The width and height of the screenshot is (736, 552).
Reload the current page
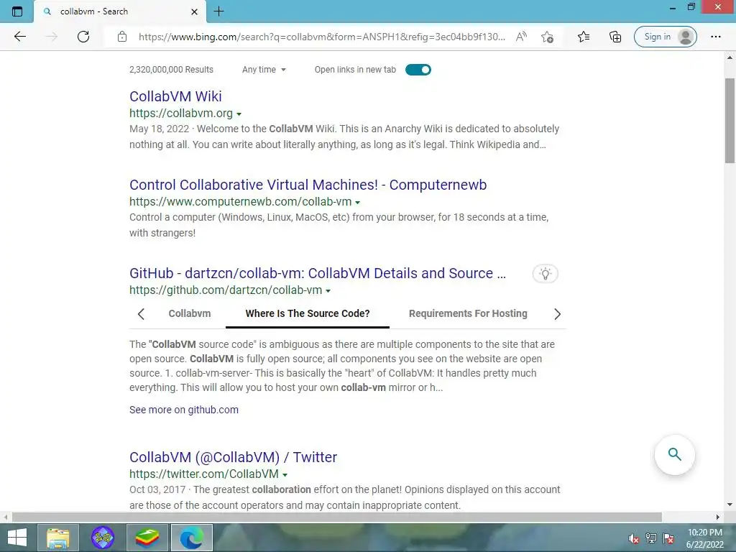pos(83,37)
